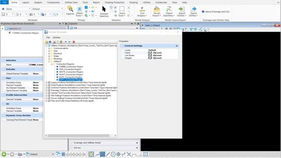Select view number 3 button

point(69,154)
